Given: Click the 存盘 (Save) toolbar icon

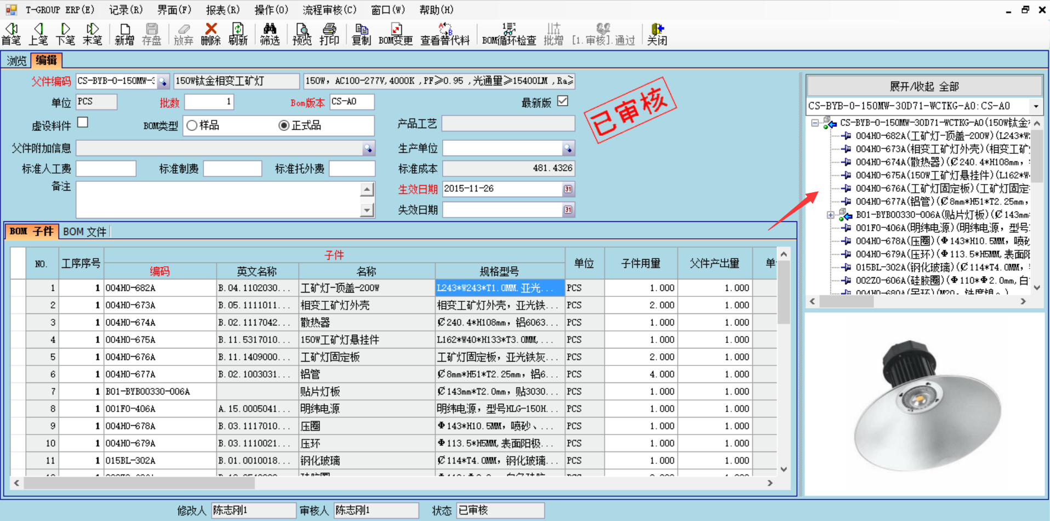Looking at the screenshot, I should click(x=152, y=33).
